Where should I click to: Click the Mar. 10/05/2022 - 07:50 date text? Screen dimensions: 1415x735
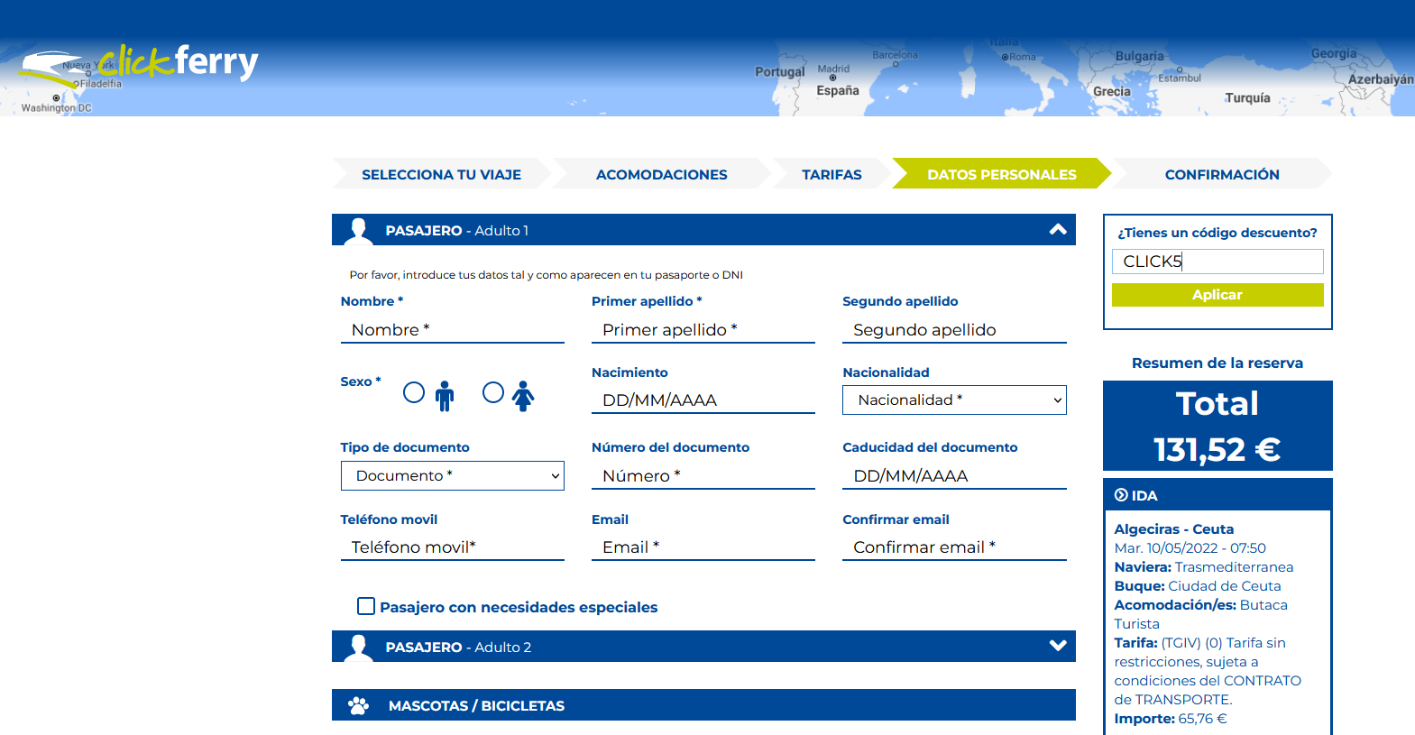(1190, 548)
